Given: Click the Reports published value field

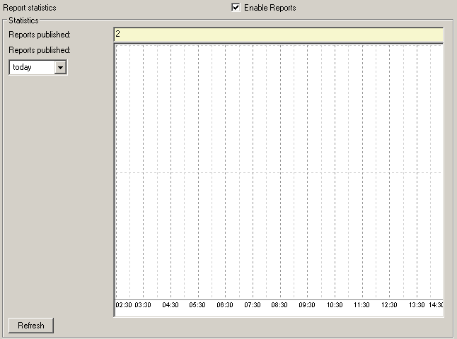Looking at the screenshot, I should tap(278, 35).
